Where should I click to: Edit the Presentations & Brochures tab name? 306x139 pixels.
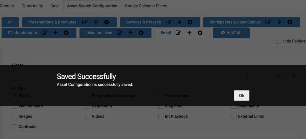click(x=85, y=22)
